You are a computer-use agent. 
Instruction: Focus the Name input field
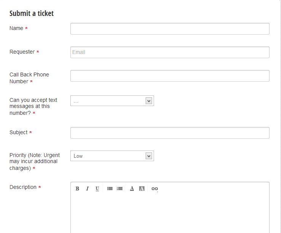coord(170,29)
